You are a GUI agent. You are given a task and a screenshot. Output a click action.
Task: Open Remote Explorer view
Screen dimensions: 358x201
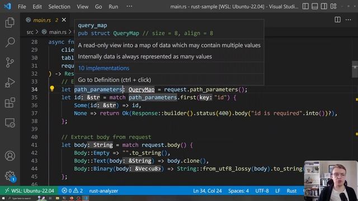click(10, 123)
